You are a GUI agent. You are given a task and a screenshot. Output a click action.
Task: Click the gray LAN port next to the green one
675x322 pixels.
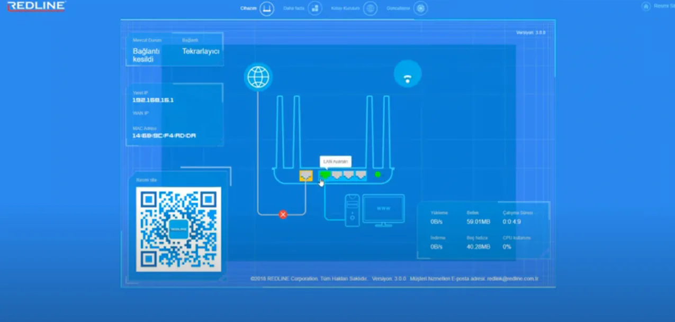pos(337,175)
